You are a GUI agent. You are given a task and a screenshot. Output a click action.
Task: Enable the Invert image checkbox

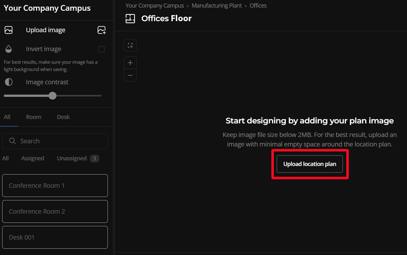[x=102, y=49]
